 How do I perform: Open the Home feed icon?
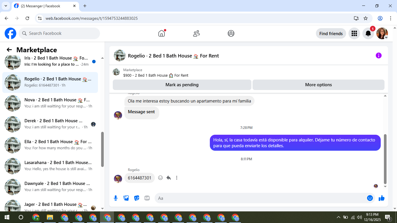(162, 33)
